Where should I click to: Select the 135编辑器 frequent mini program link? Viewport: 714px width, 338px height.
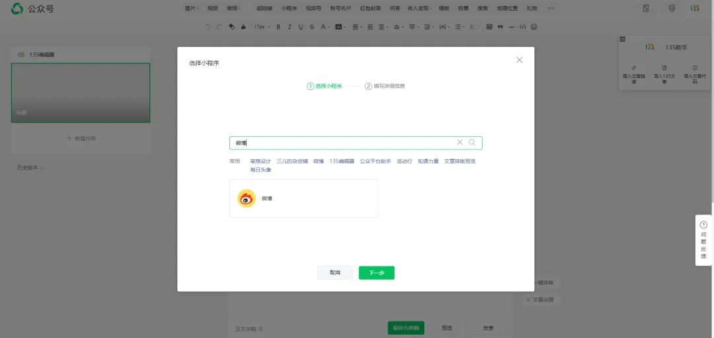pos(342,161)
